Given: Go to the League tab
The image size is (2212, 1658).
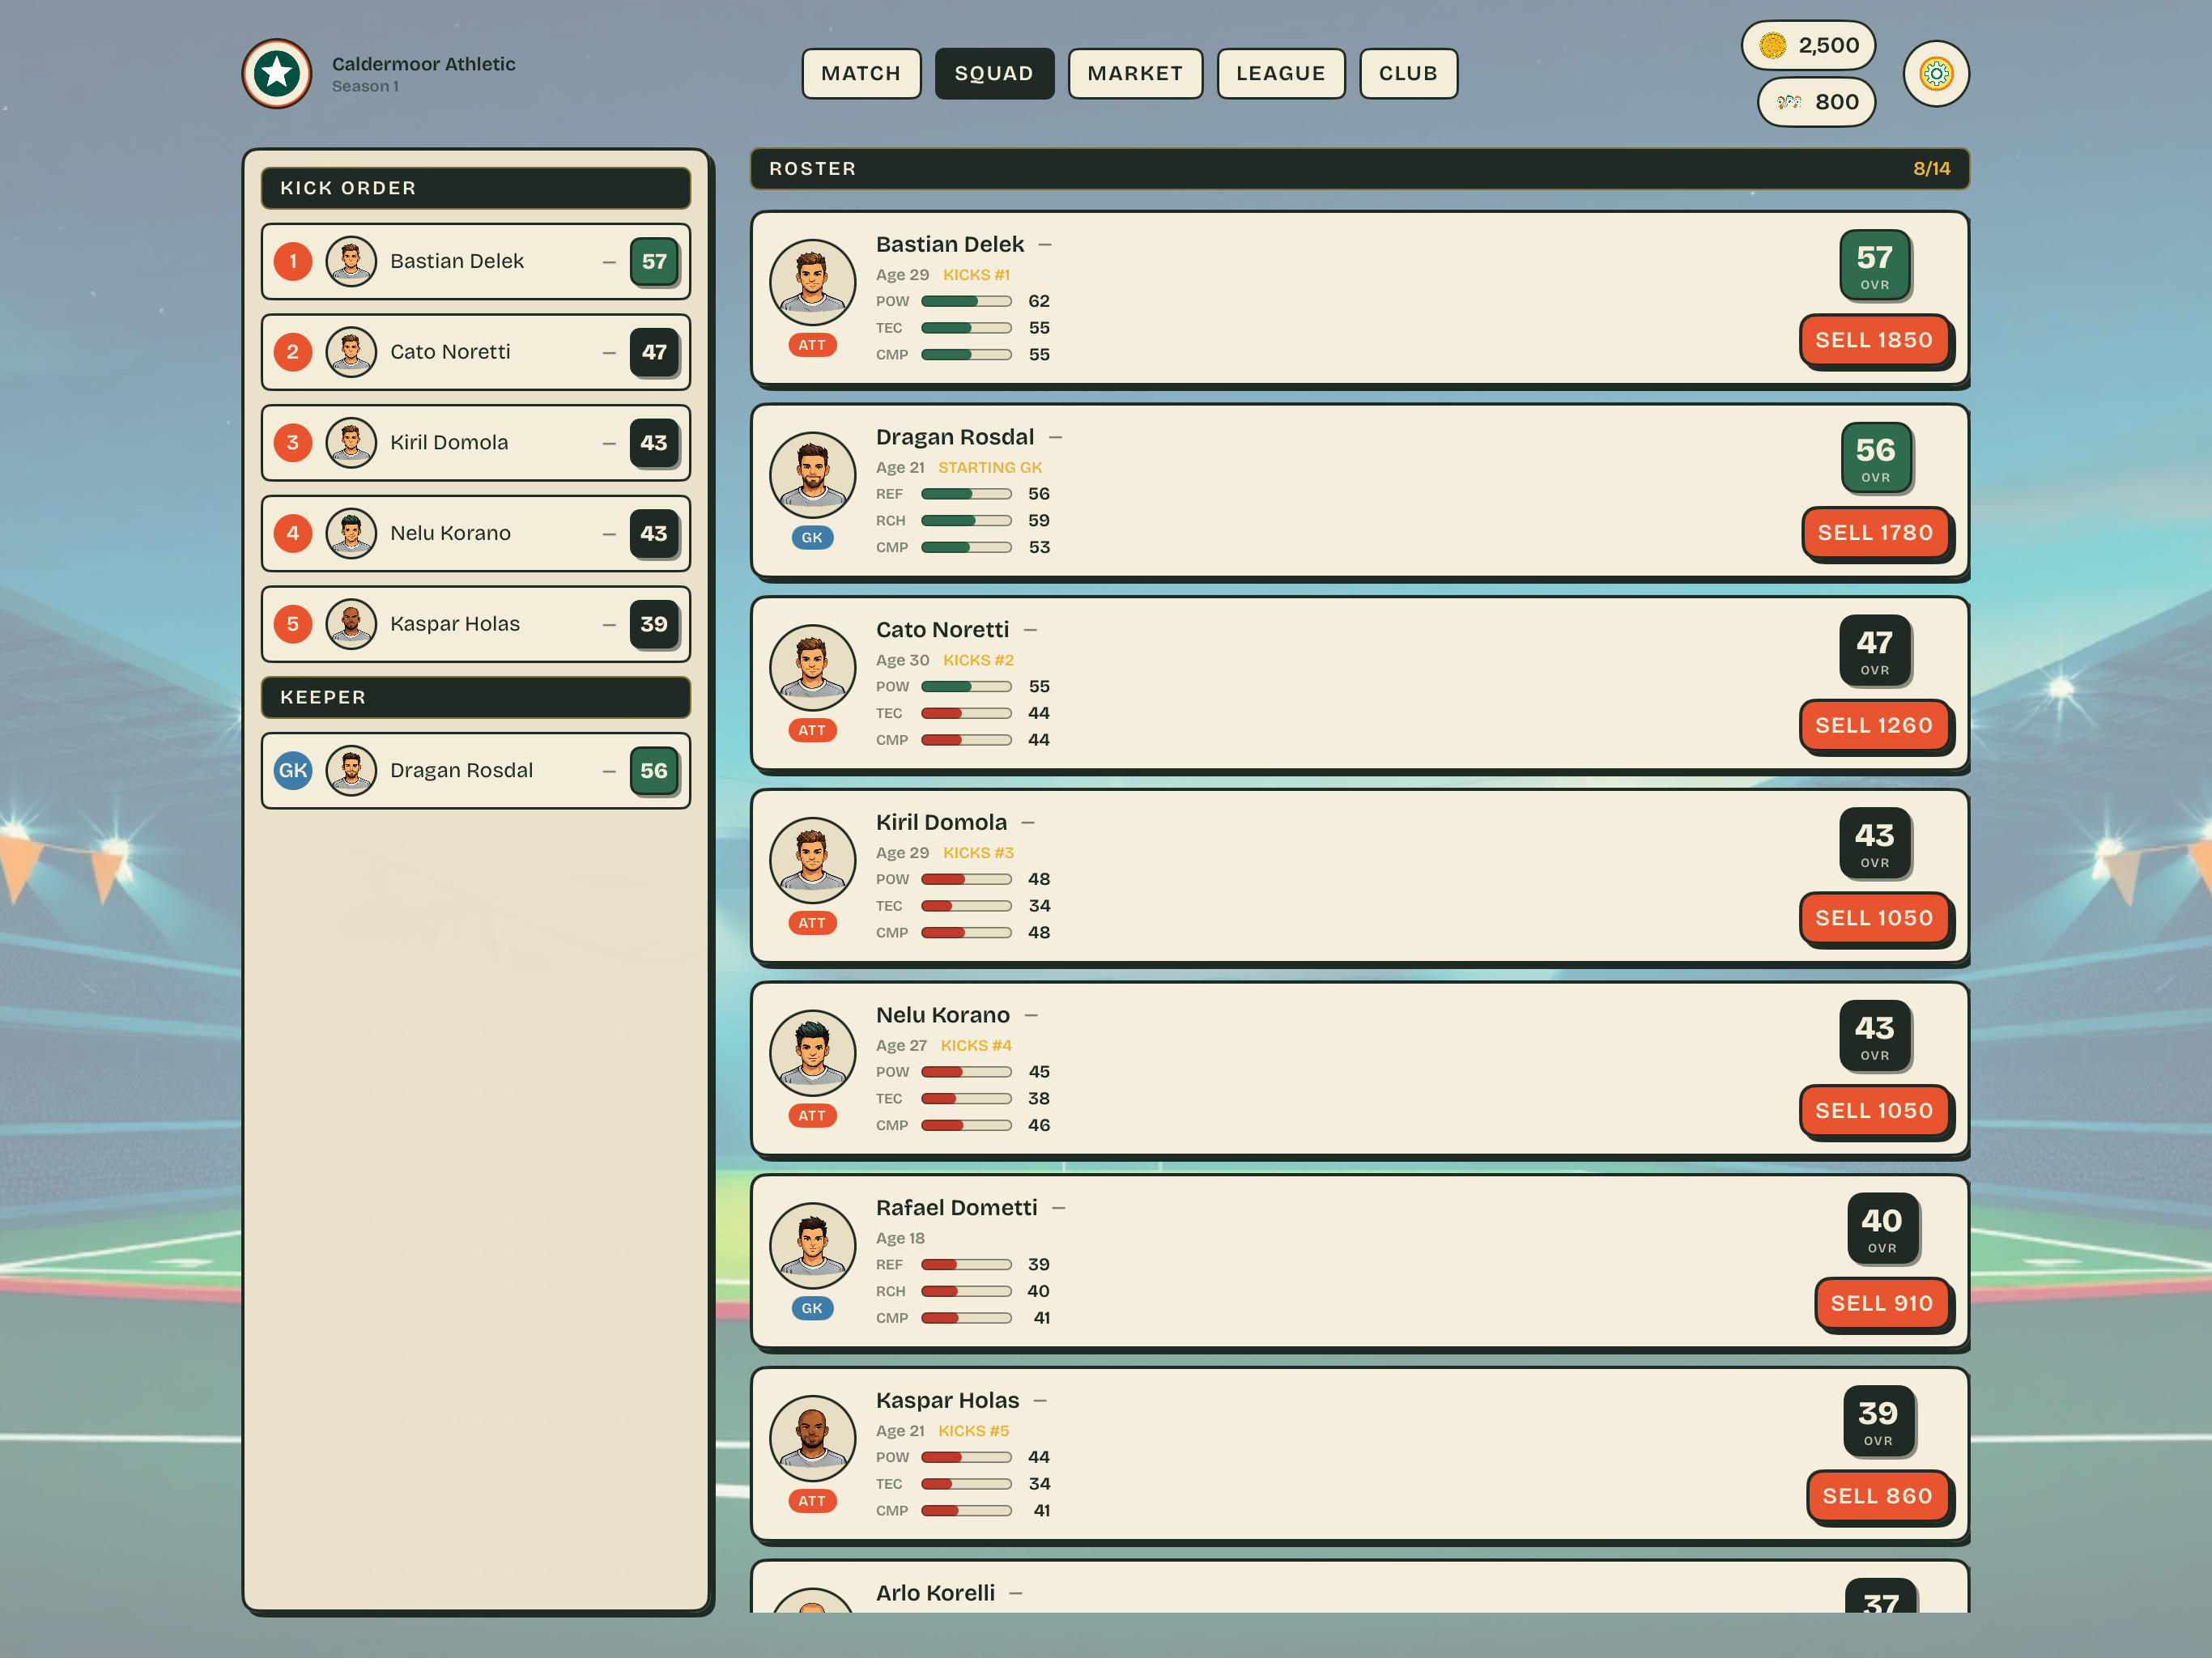Looking at the screenshot, I should [x=1280, y=73].
